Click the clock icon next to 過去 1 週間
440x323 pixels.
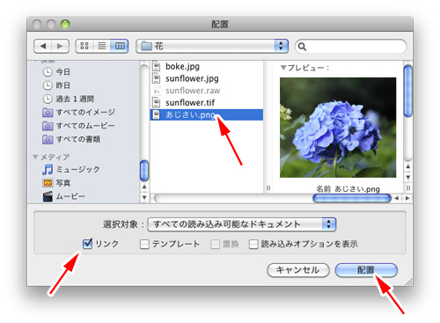click(48, 99)
